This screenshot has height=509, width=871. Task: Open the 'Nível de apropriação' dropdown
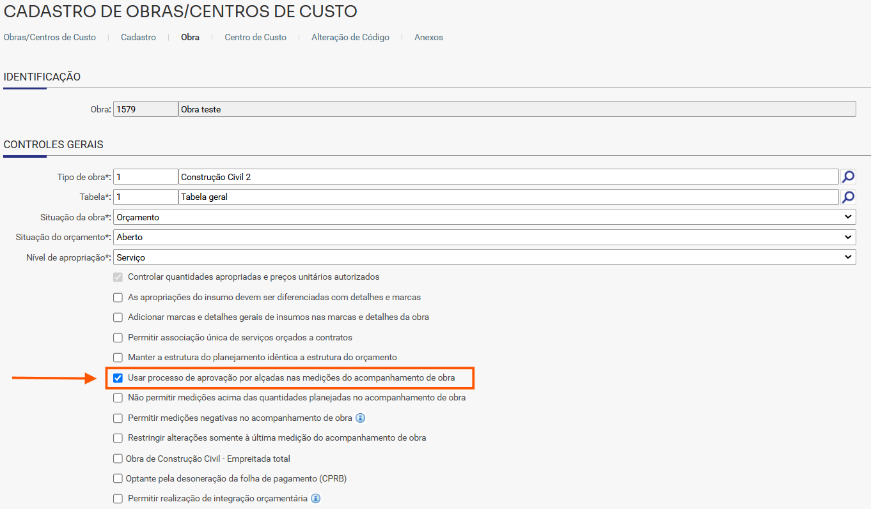point(485,257)
